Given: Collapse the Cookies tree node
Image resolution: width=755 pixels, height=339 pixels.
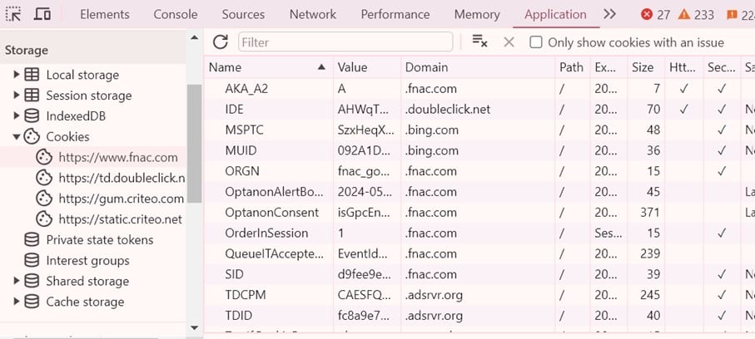Looking at the screenshot, I should [17, 137].
